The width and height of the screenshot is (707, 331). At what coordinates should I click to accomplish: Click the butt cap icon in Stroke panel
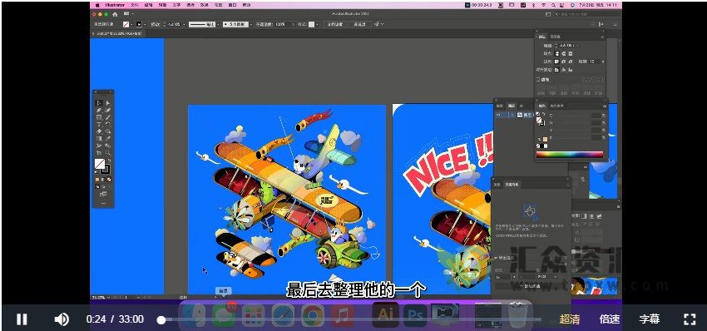pyautogui.click(x=557, y=54)
